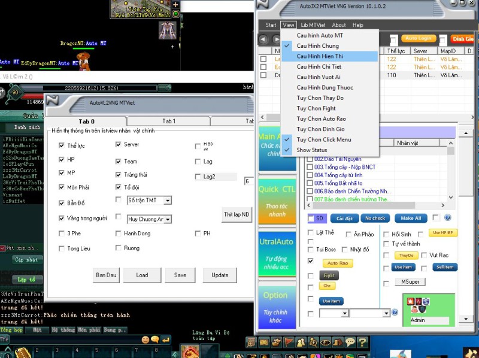Uncheck the Thể lực checkbox
The width and height of the screenshot is (479, 358).
[x=62, y=145]
